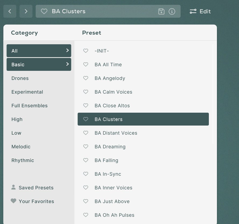Load the BA Distant Voices preset
The height and width of the screenshot is (224, 239).
[116, 133]
